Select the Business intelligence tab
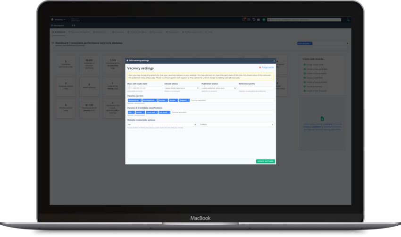 pos(79,32)
